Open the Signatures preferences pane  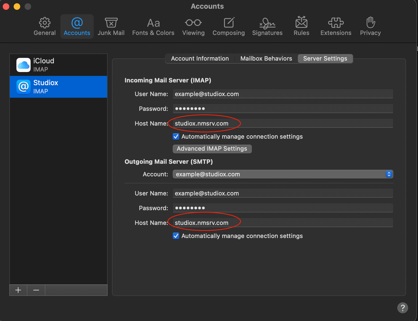(267, 26)
